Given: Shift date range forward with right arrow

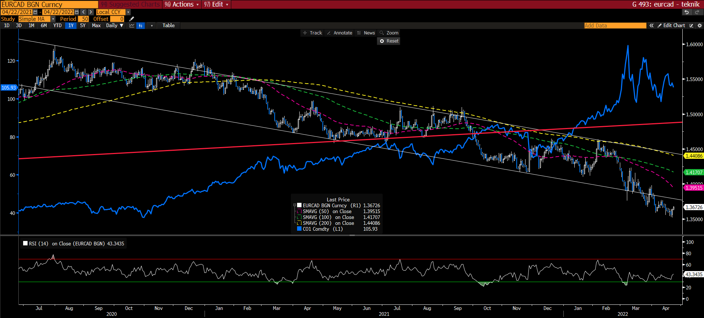Looking at the screenshot, I should click(91, 12).
